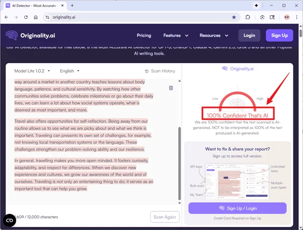Screen dimensions: 303x230
Task: Open the Pricing page
Action: pos(143,35)
